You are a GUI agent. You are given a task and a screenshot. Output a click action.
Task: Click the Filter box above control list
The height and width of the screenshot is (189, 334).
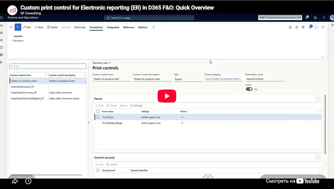tap(48, 66)
